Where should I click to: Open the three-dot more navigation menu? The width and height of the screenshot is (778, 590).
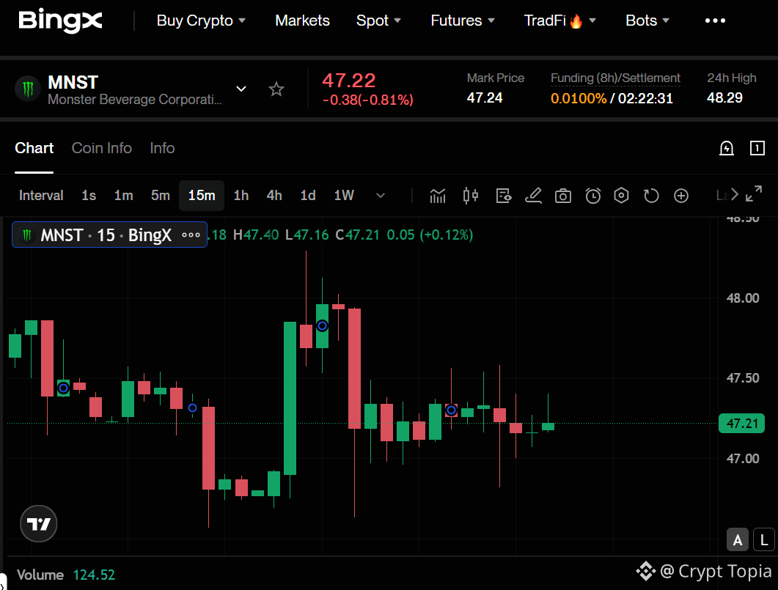pos(715,21)
